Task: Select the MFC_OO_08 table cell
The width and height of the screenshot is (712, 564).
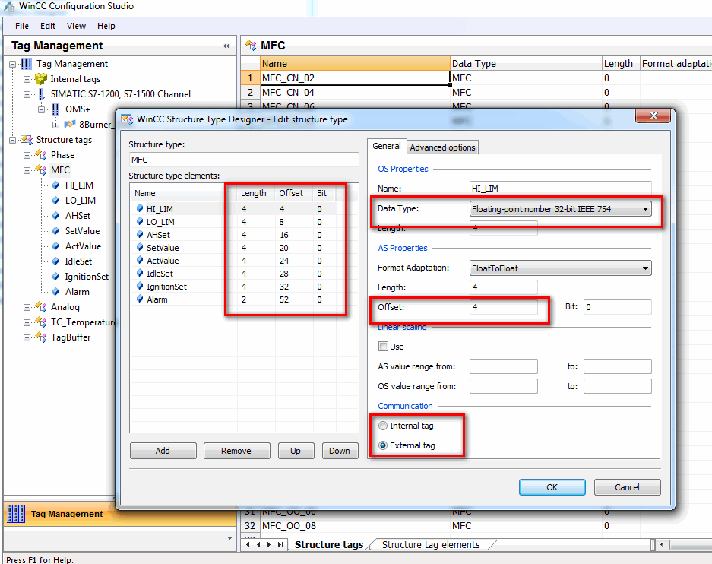Action: click(x=355, y=525)
